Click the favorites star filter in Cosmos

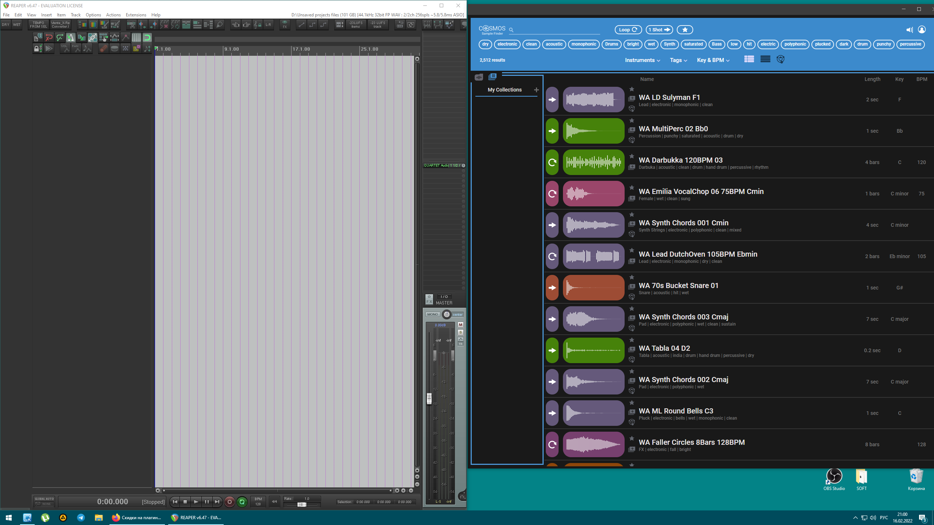click(x=685, y=30)
